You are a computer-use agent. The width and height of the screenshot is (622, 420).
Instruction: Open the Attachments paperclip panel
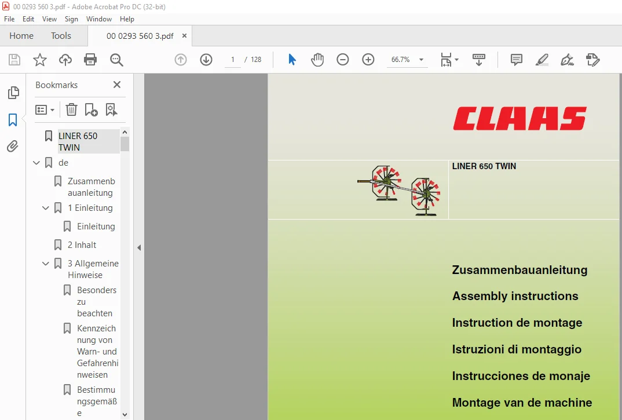tap(13, 146)
